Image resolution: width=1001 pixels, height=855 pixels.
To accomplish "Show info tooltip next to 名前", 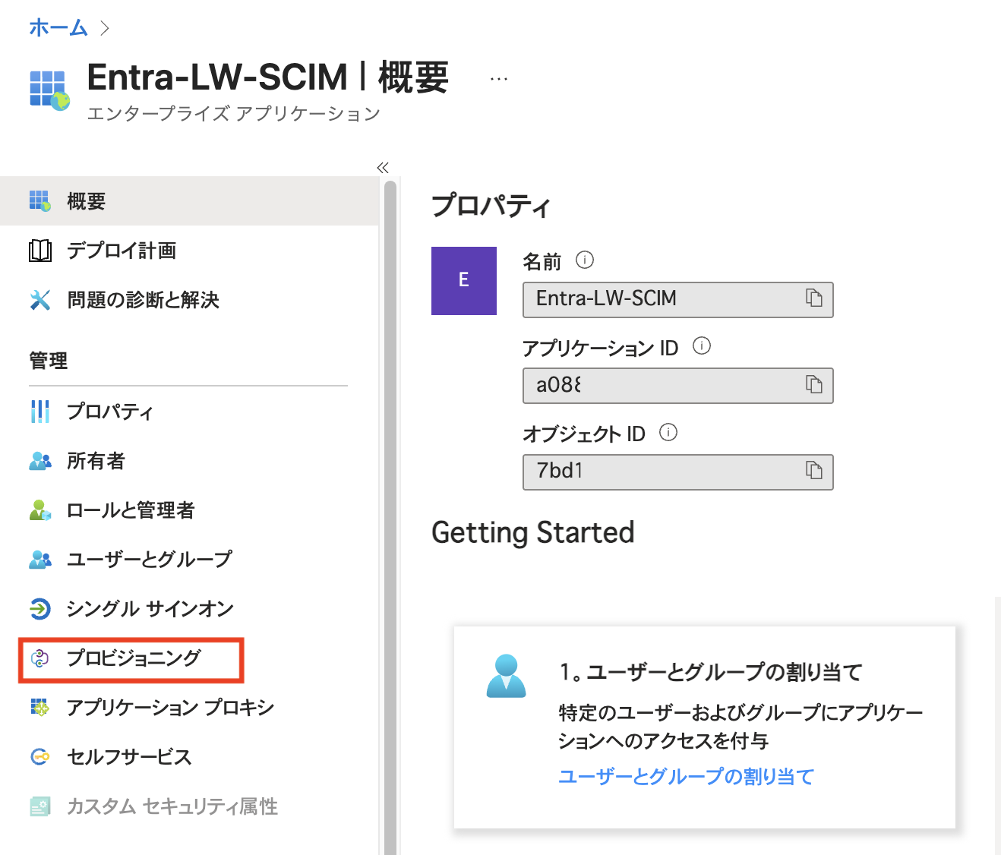I will [583, 260].
